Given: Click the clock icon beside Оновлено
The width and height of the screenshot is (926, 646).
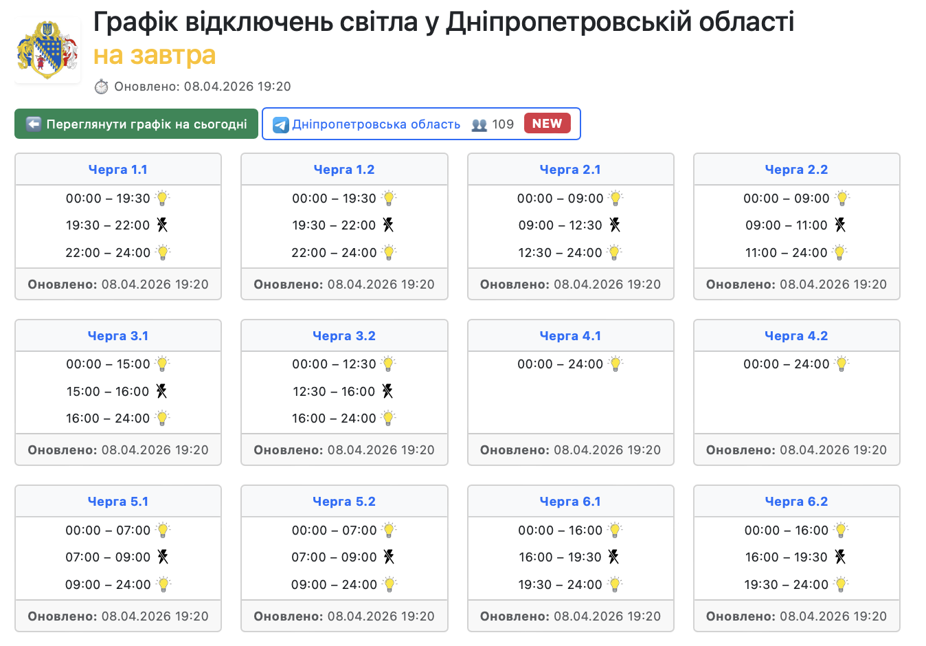Looking at the screenshot, I should tap(101, 87).
